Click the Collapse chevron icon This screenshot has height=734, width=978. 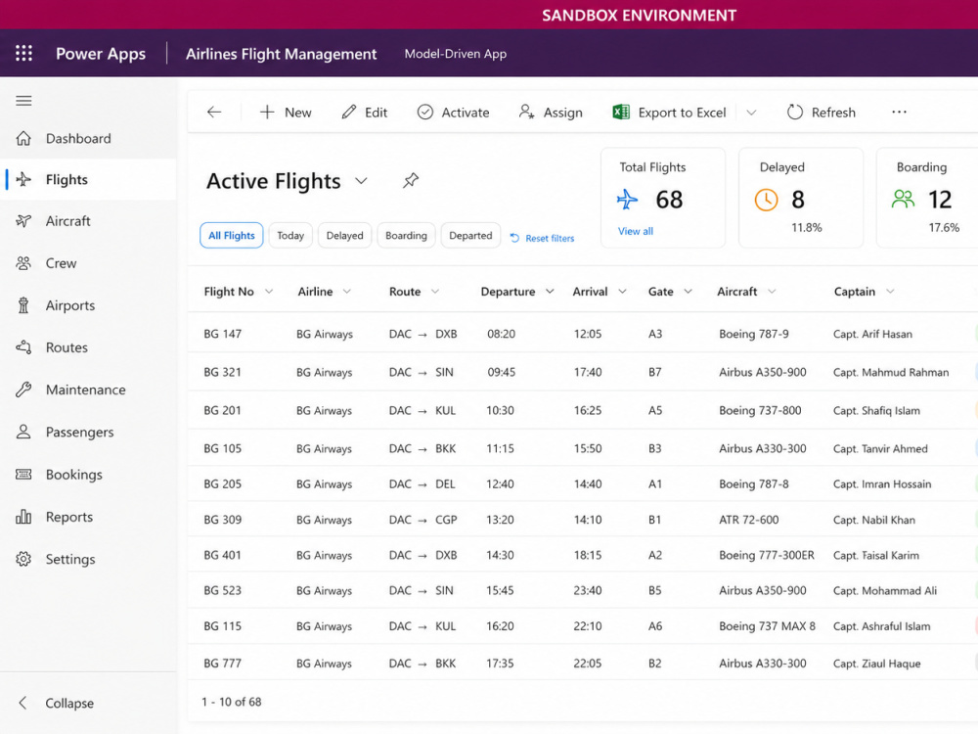(23, 703)
